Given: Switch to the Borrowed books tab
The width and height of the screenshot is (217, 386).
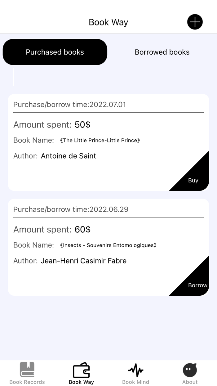Looking at the screenshot, I should click(162, 52).
